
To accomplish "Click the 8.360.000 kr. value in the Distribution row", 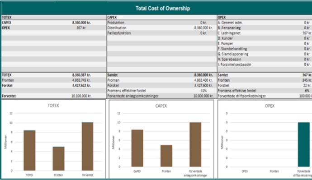I will 203,28.
